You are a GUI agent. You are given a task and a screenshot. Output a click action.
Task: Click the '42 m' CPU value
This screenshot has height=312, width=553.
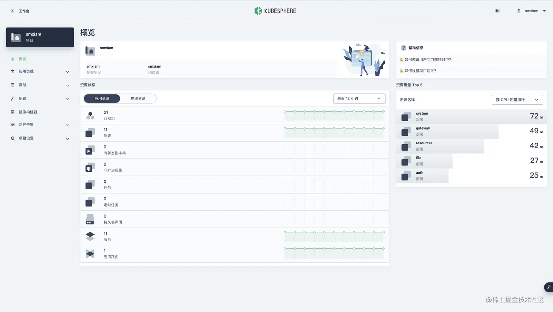537,146
